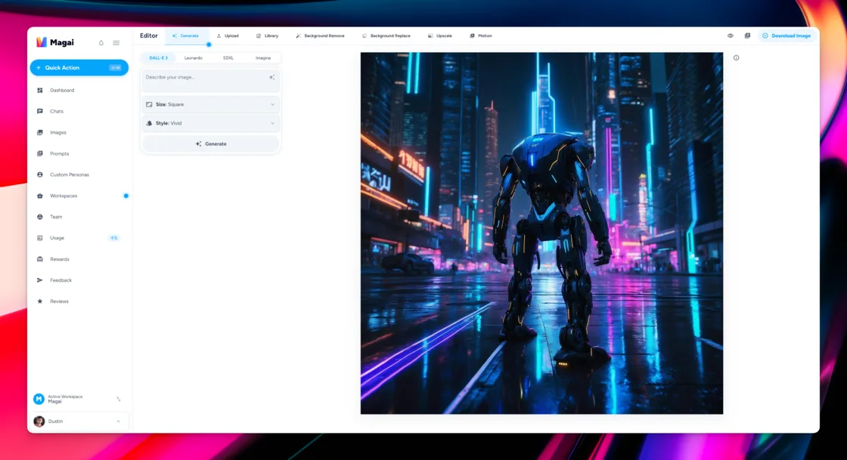Switch to the Generate editor tab
This screenshot has height=460, width=847.
pyautogui.click(x=186, y=36)
